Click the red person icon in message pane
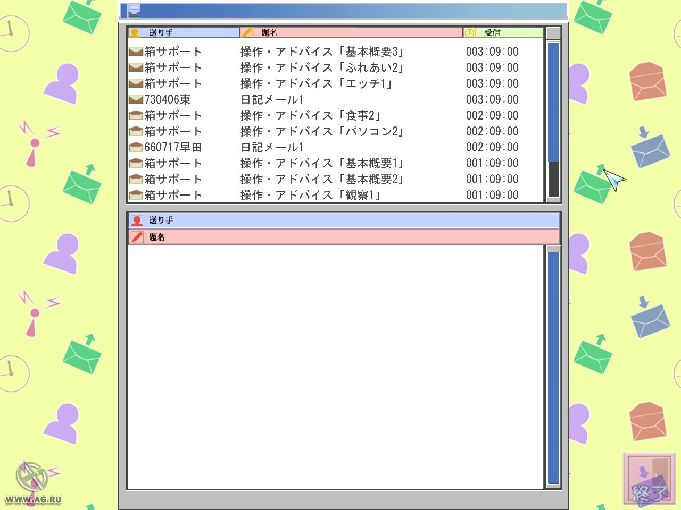681x510 pixels. tap(137, 220)
